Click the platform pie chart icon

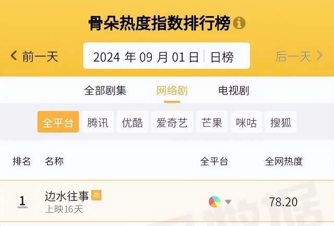pyautogui.click(x=214, y=201)
